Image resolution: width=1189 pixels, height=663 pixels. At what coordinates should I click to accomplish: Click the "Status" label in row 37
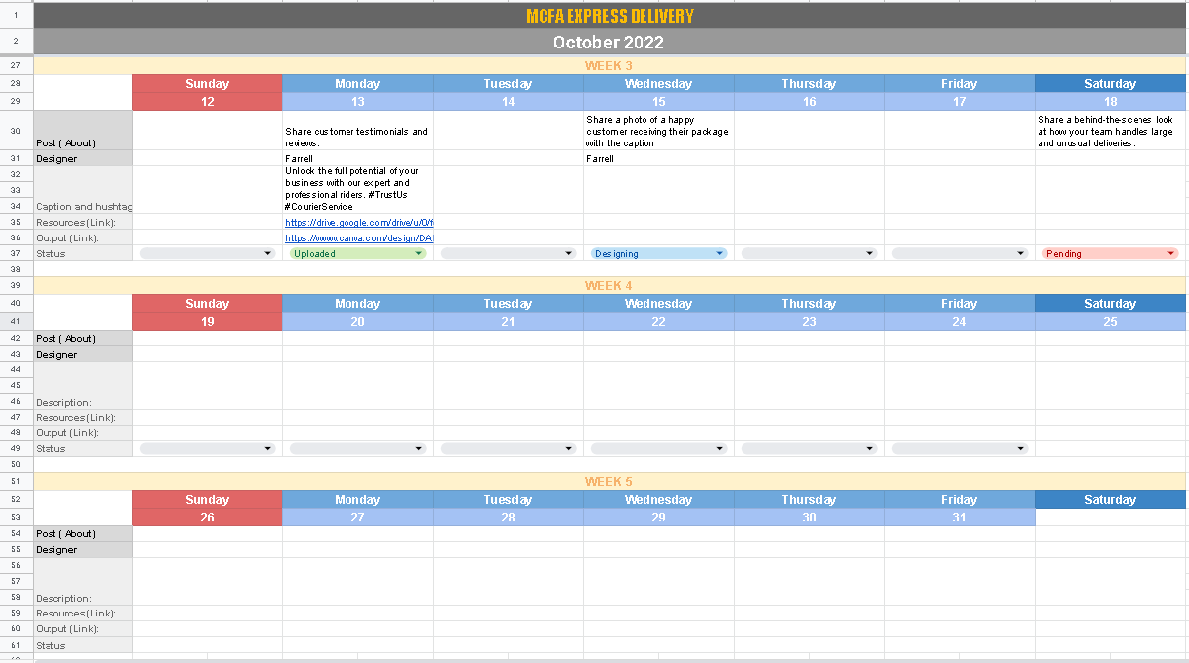83,253
